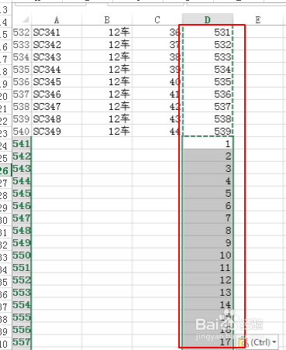The image size is (286, 350).
Task: Click column D cell with value 10
Action: click(208, 255)
